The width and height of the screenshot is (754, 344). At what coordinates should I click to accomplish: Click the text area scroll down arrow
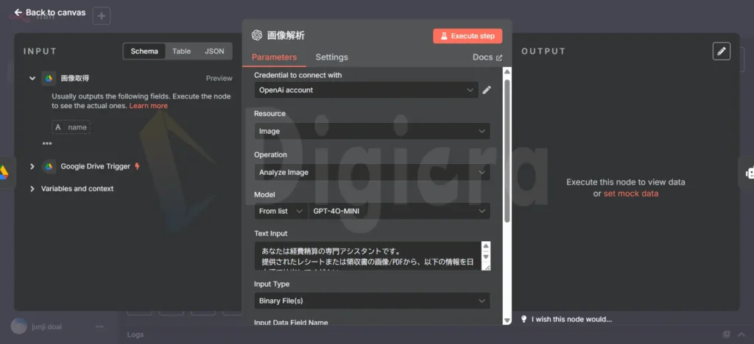[486, 257]
